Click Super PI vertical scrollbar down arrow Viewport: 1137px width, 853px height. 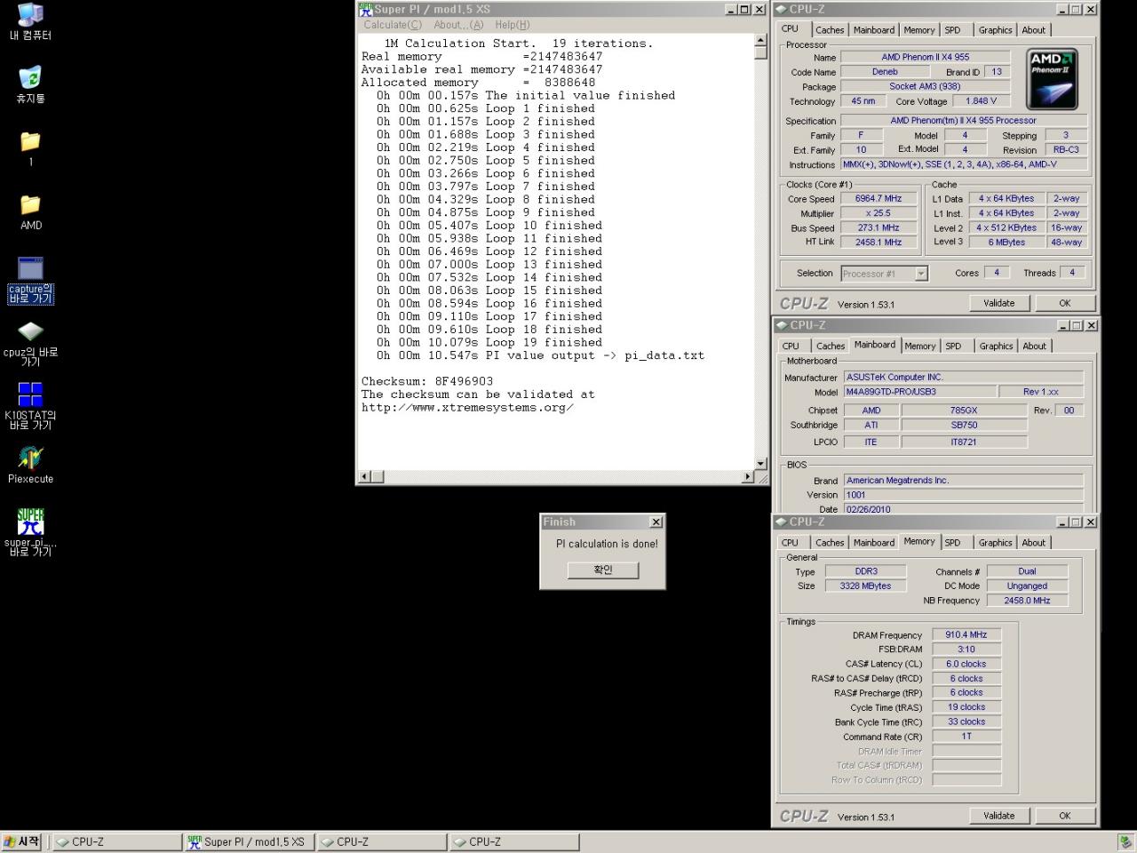(760, 463)
